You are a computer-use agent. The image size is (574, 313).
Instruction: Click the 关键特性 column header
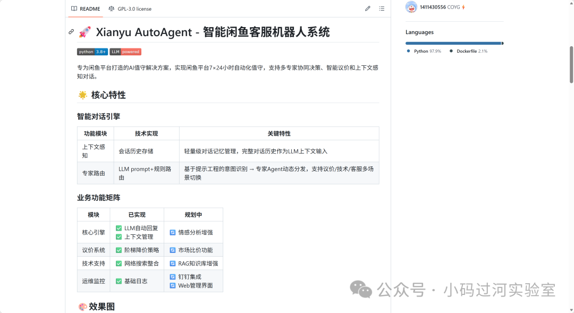tap(279, 133)
